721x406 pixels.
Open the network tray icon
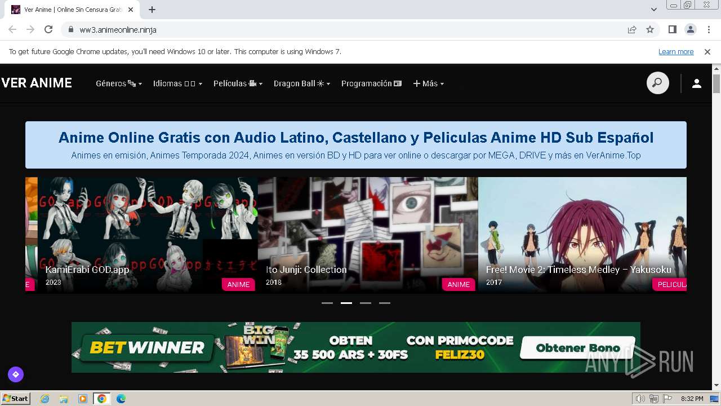[x=653, y=399]
